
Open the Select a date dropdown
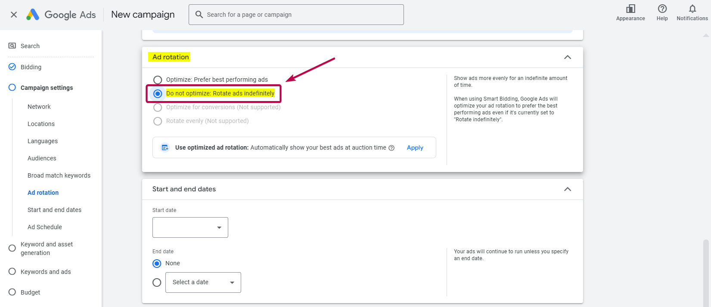click(x=203, y=282)
